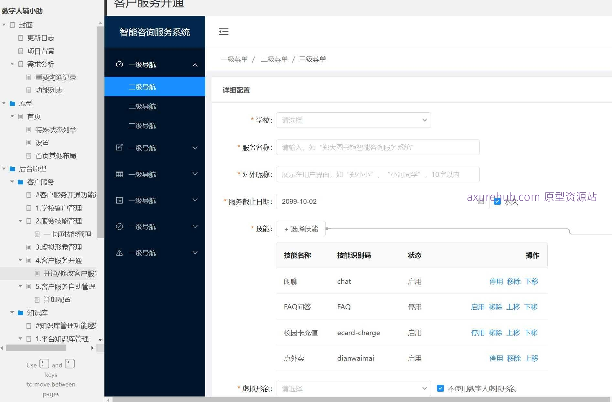
Task: Disable the 闲聊 skill via 停用 link
Action: [496, 281]
